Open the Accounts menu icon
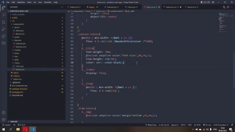The image size is (235, 132). point(4,113)
